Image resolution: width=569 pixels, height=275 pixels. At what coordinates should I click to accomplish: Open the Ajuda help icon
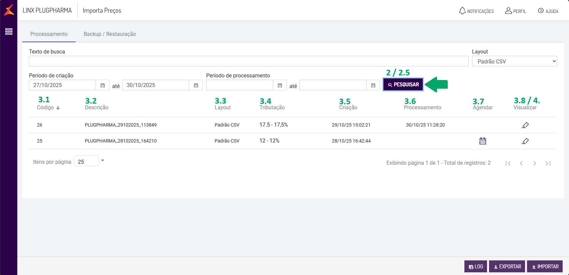[x=541, y=11]
